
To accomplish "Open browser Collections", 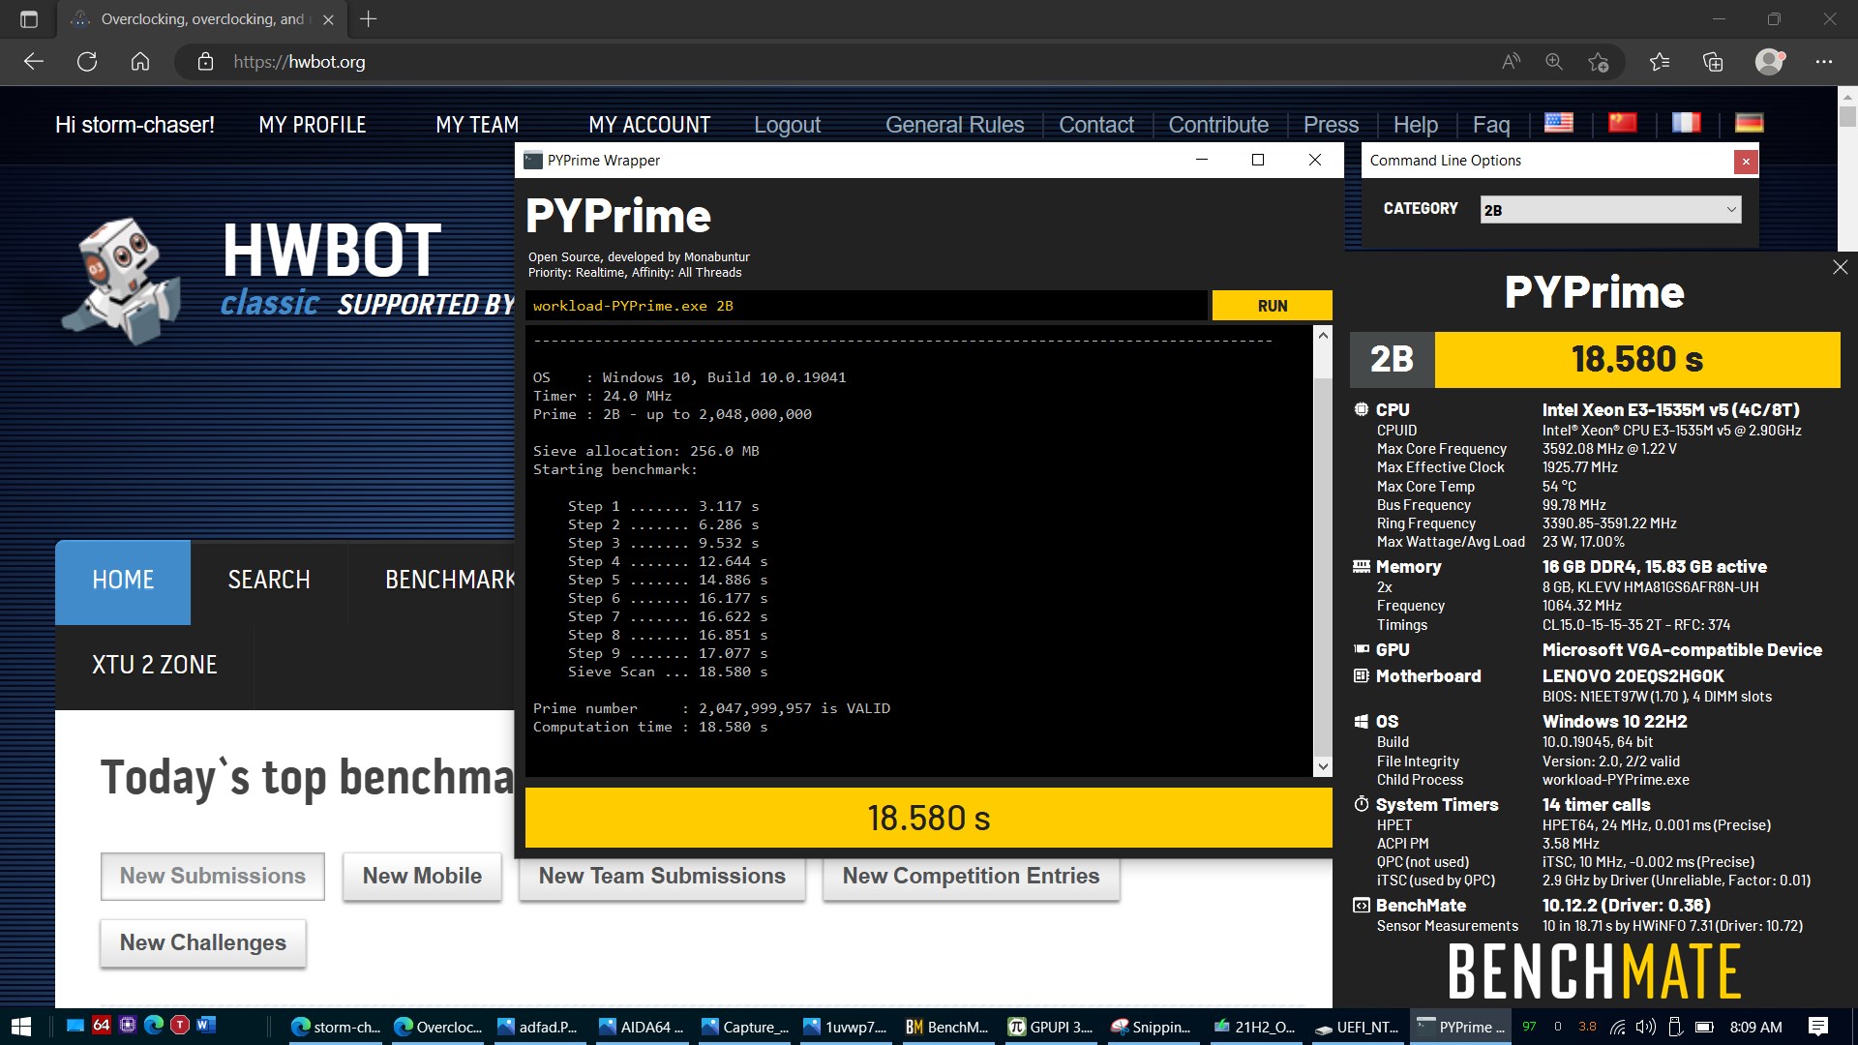I will pos(1713,62).
